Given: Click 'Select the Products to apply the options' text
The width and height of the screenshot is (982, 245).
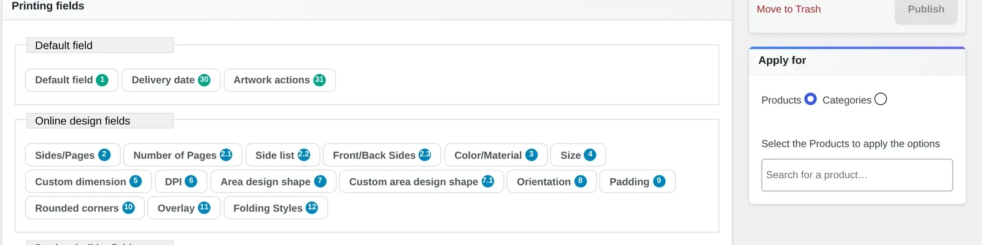Looking at the screenshot, I should point(851,144).
